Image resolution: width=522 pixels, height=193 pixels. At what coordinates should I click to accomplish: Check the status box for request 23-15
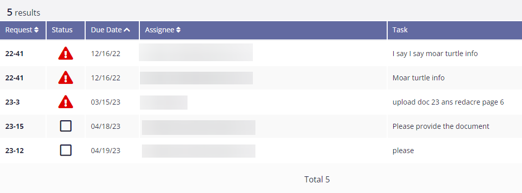[x=65, y=126]
